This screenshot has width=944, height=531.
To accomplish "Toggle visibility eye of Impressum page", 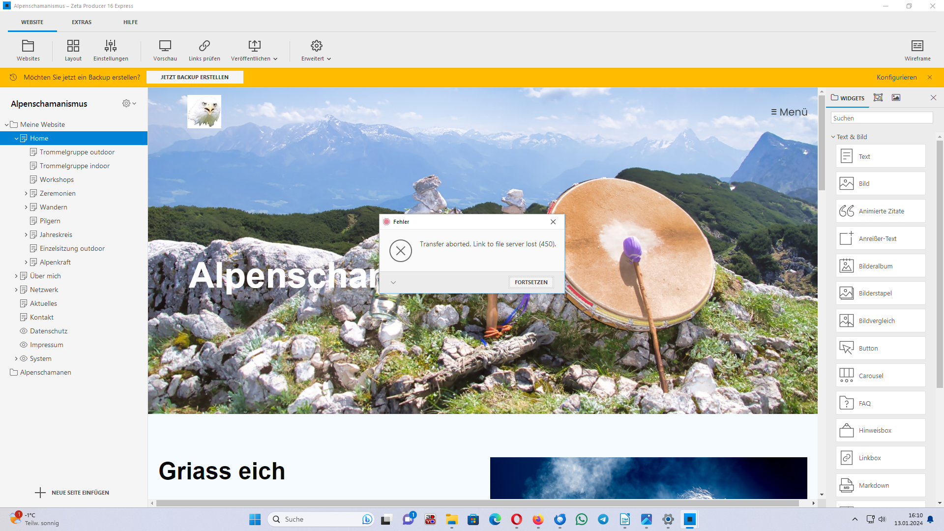I will coord(24,345).
